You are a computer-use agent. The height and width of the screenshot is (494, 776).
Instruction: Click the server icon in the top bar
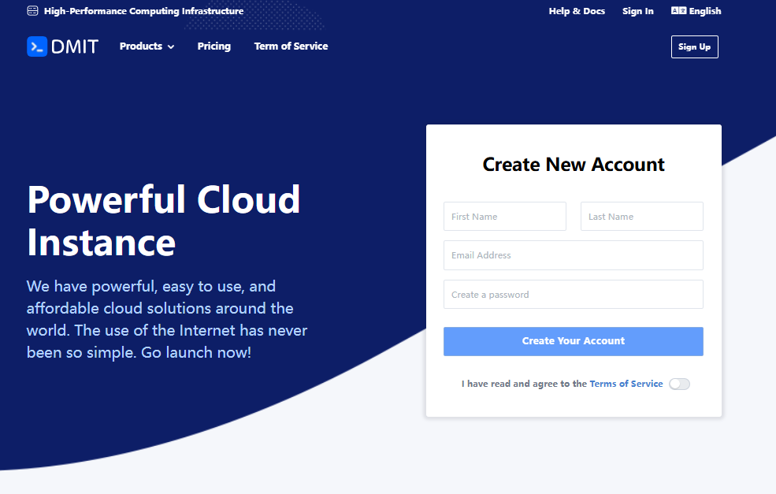(x=32, y=11)
